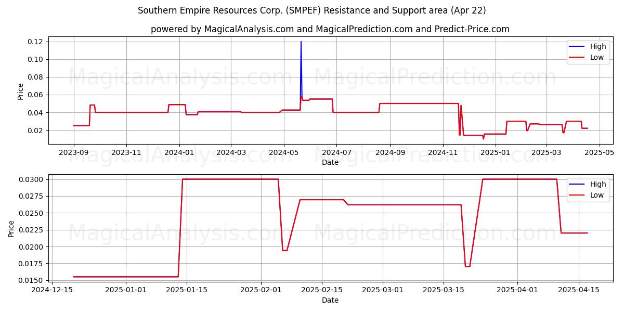This screenshot has width=624, height=312.
Task: Click the bottom chart y-axis value '0.0250'
Action: pos(32,213)
